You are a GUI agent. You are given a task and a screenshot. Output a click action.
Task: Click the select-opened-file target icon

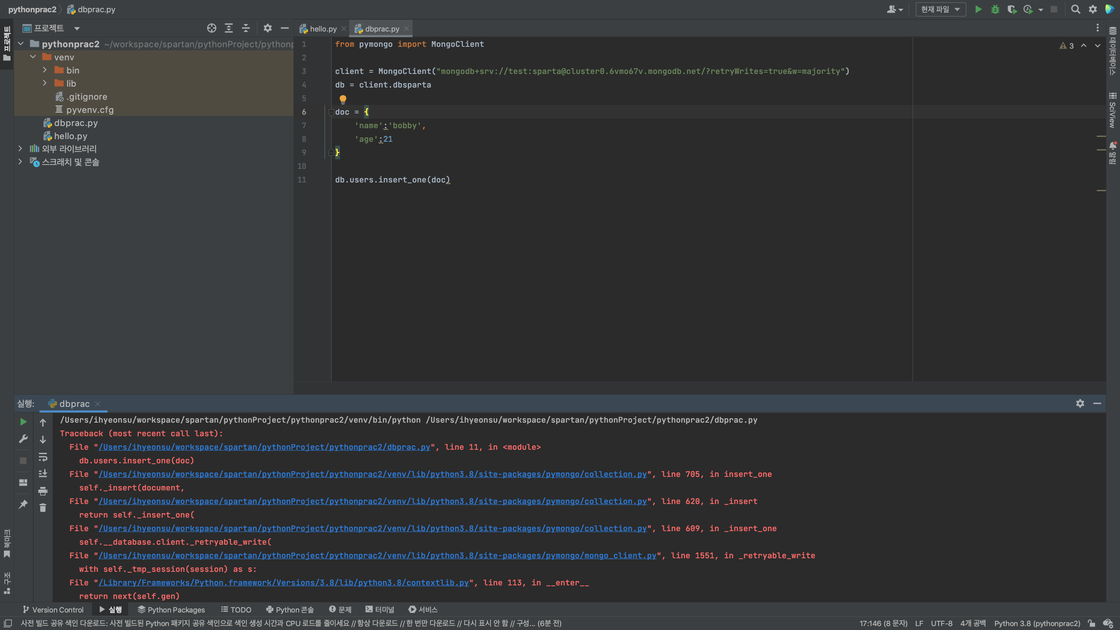coord(212,28)
